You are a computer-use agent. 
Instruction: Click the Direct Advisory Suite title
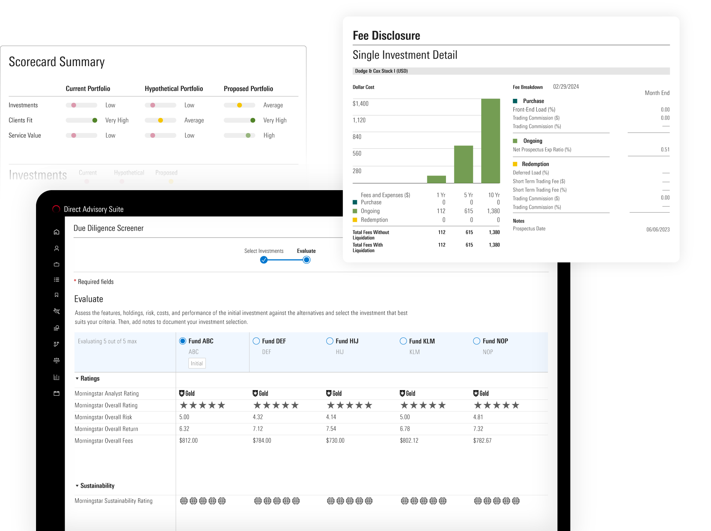click(94, 209)
